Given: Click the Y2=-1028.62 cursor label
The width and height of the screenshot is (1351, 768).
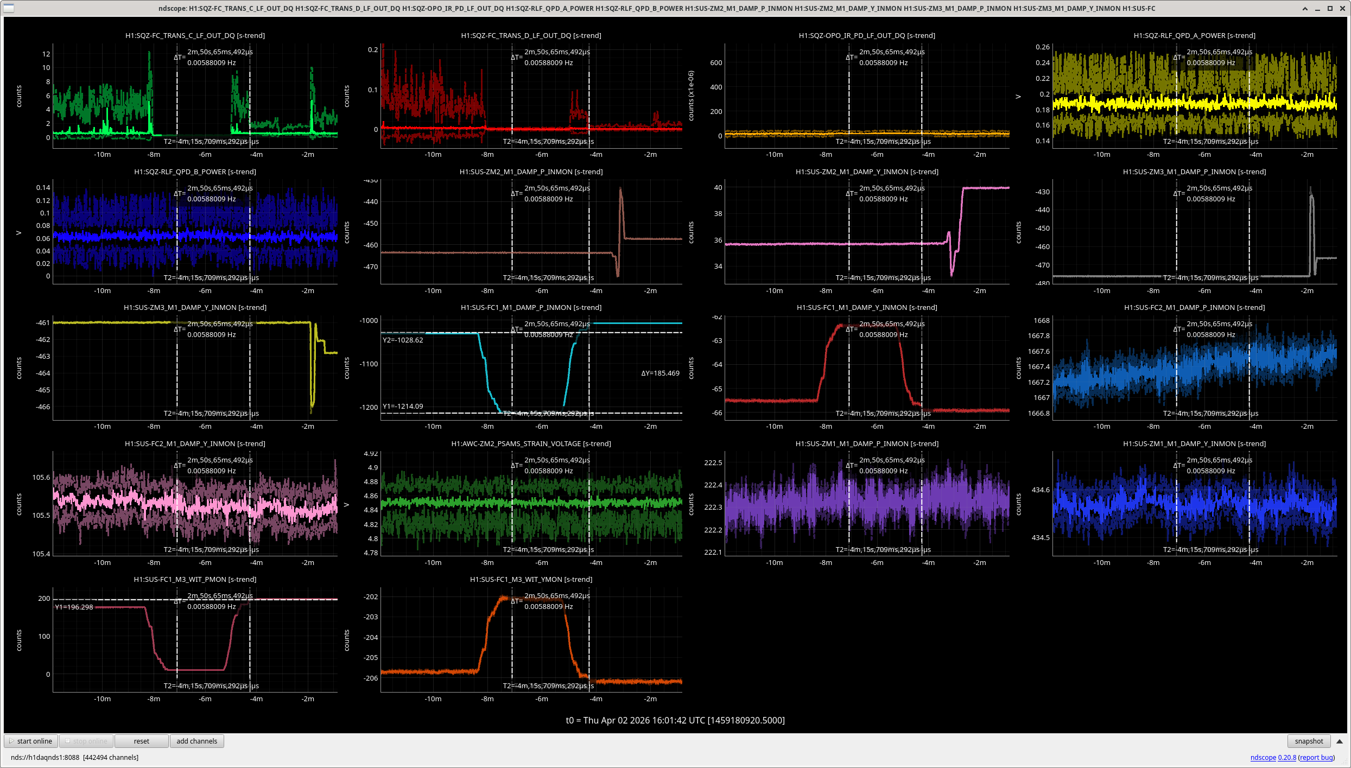Looking at the screenshot, I should (403, 340).
